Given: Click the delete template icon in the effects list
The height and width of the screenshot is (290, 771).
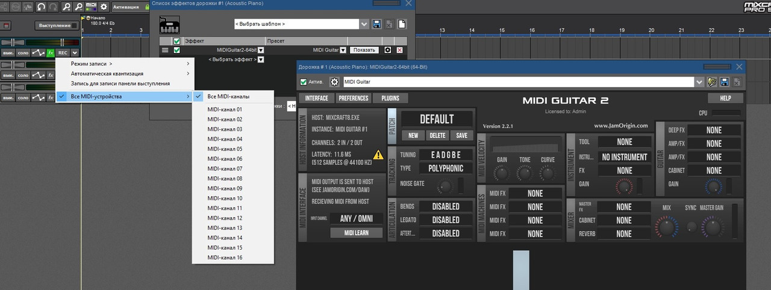Looking at the screenshot, I should (x=389, y=24).
